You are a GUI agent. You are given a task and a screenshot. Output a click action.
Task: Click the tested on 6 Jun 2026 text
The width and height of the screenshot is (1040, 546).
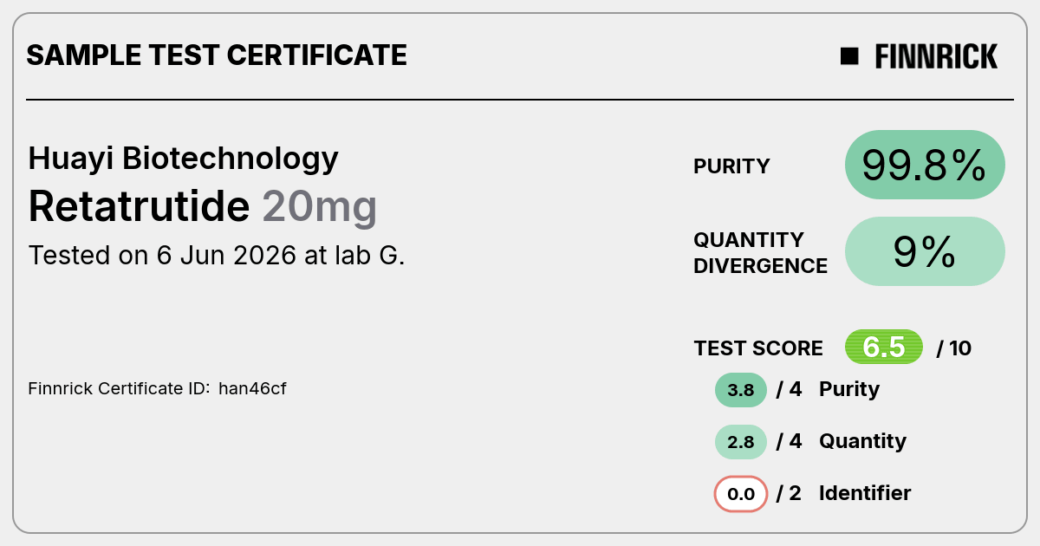click(x=217, y=256)
